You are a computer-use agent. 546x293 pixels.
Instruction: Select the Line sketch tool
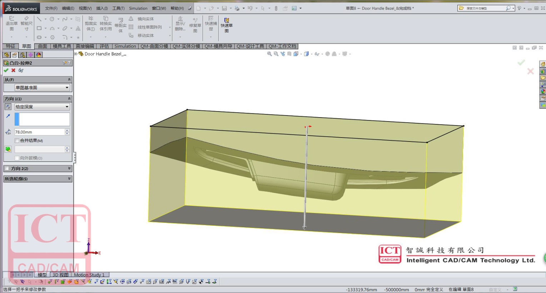pos(39,19)
